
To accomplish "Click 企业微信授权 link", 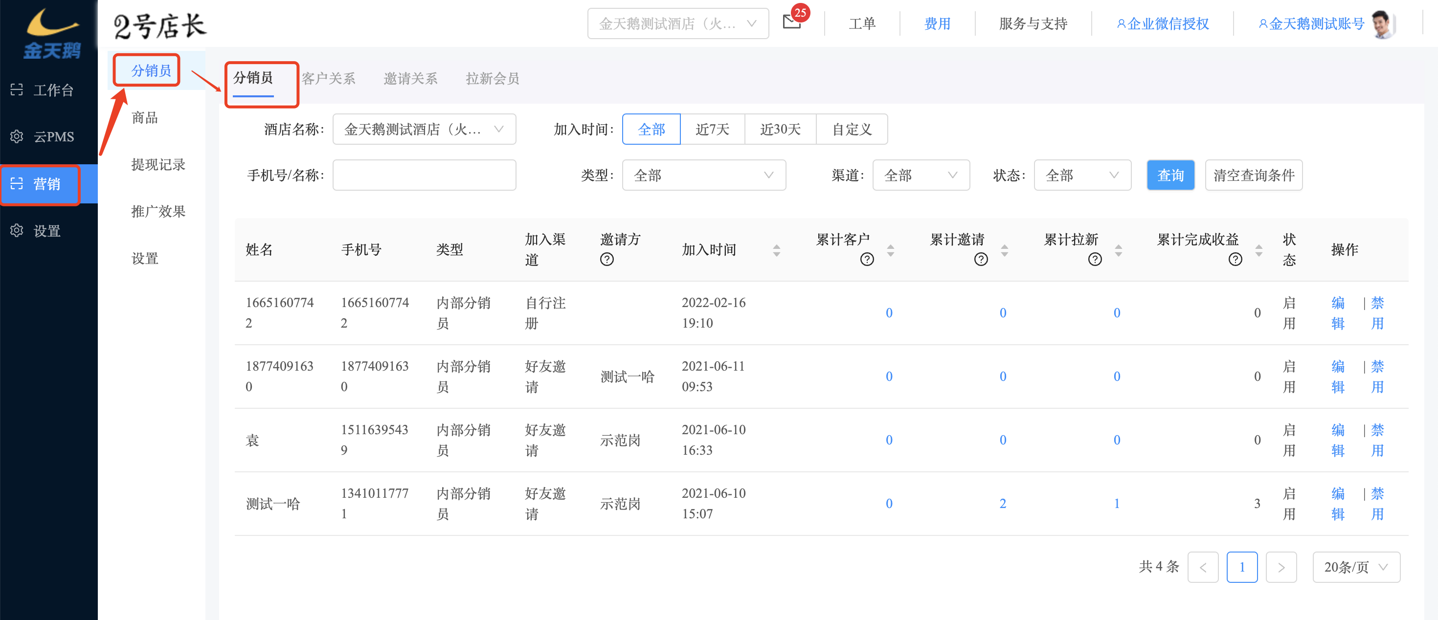I will coord(1162,23).
